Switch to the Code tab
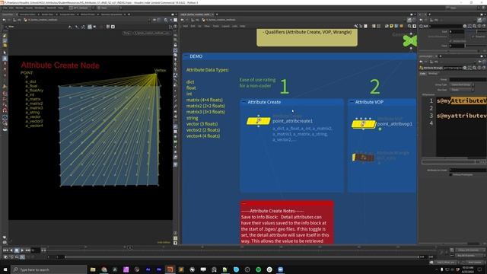 coord(423,74)
